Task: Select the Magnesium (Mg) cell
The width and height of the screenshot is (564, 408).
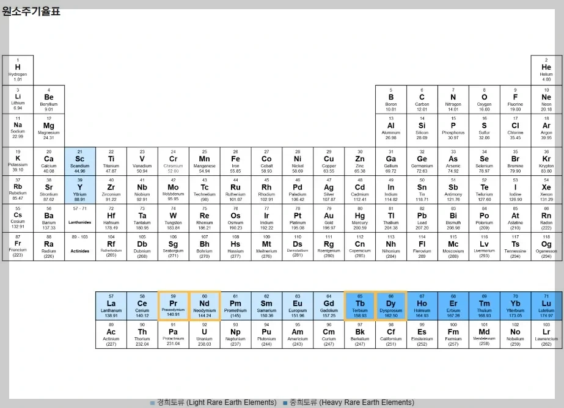Action: coord(49,131)
